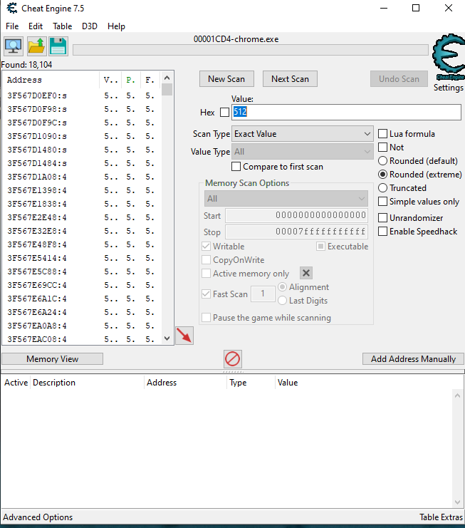Screen dimensions: 465x528
Task: Click the red no-entry clear list icon
Action: point(232,358)
